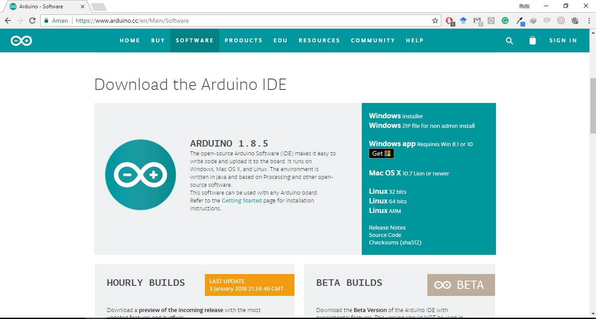Select the ARDUINO 1.8.5 heading text
The image size is (596, 319).
point(229,144)
